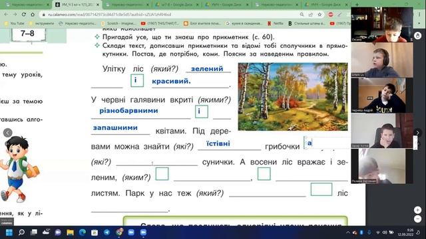Go back with the browser back arrow

click(x=6, y=15)
